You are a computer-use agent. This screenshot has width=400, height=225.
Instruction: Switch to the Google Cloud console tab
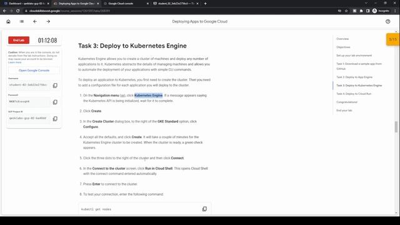tap(126, 4)
